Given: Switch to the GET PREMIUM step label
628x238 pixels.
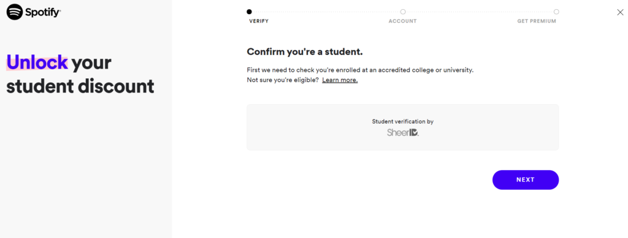Looking at the screenshot, I should point(537,21).
